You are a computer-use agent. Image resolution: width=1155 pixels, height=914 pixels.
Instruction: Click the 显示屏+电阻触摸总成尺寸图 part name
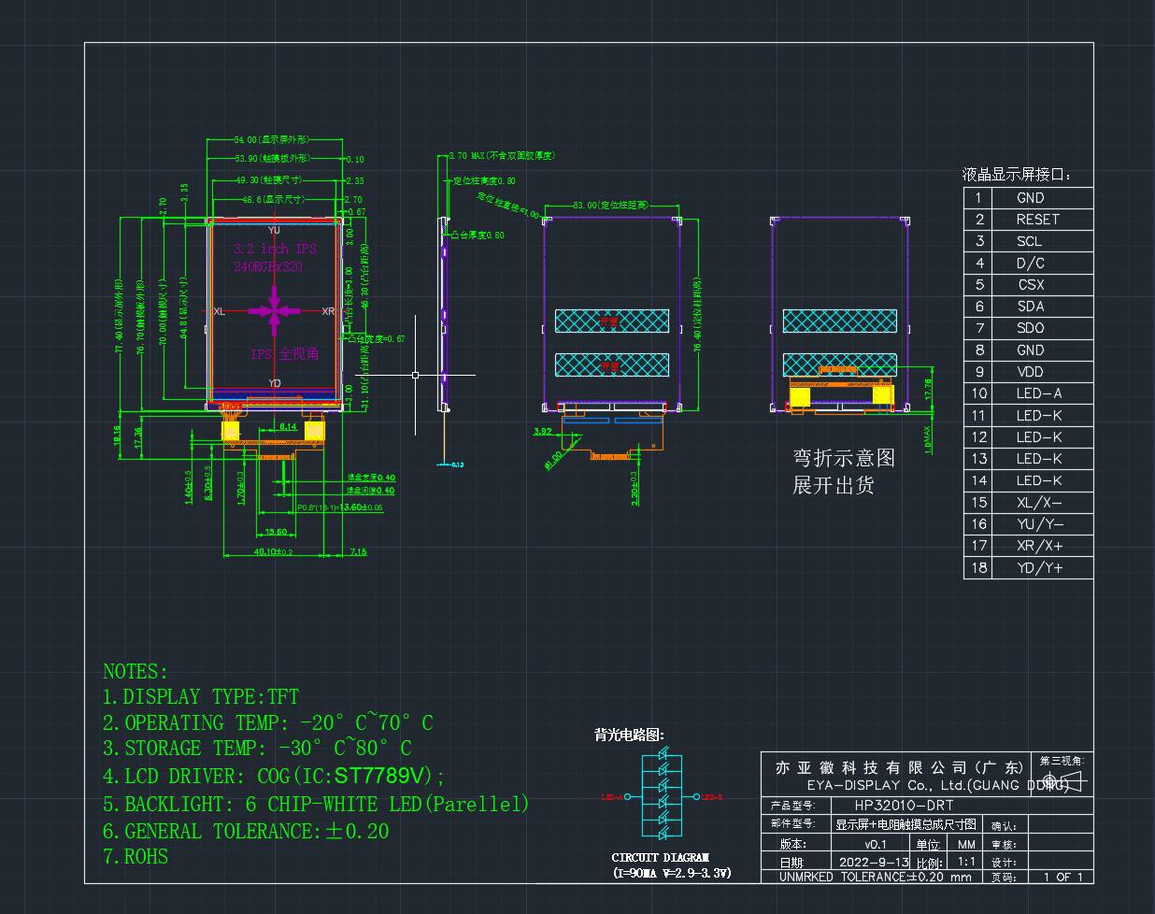906,824
